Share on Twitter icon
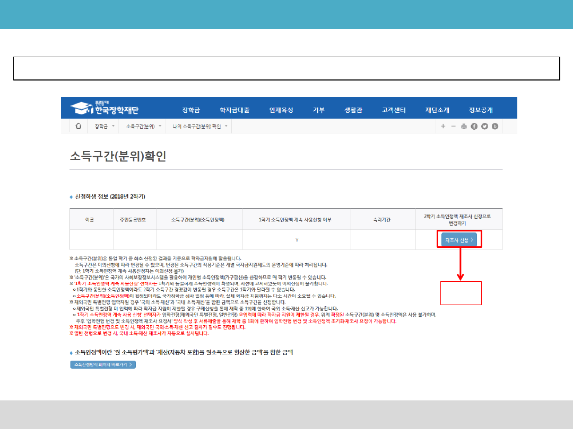This screenshot has height=429, width=573. point(484,126)
